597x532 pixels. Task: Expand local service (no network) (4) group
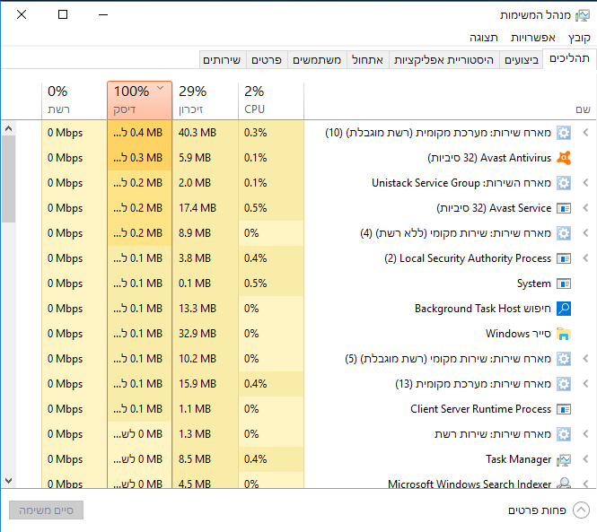point(586,233)
